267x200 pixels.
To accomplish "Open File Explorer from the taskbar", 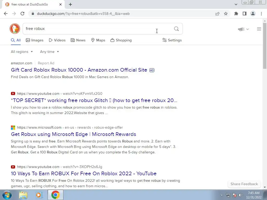I will pos(23,195).
